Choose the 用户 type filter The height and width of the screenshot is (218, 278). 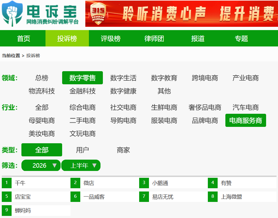(x=82, y=150)
